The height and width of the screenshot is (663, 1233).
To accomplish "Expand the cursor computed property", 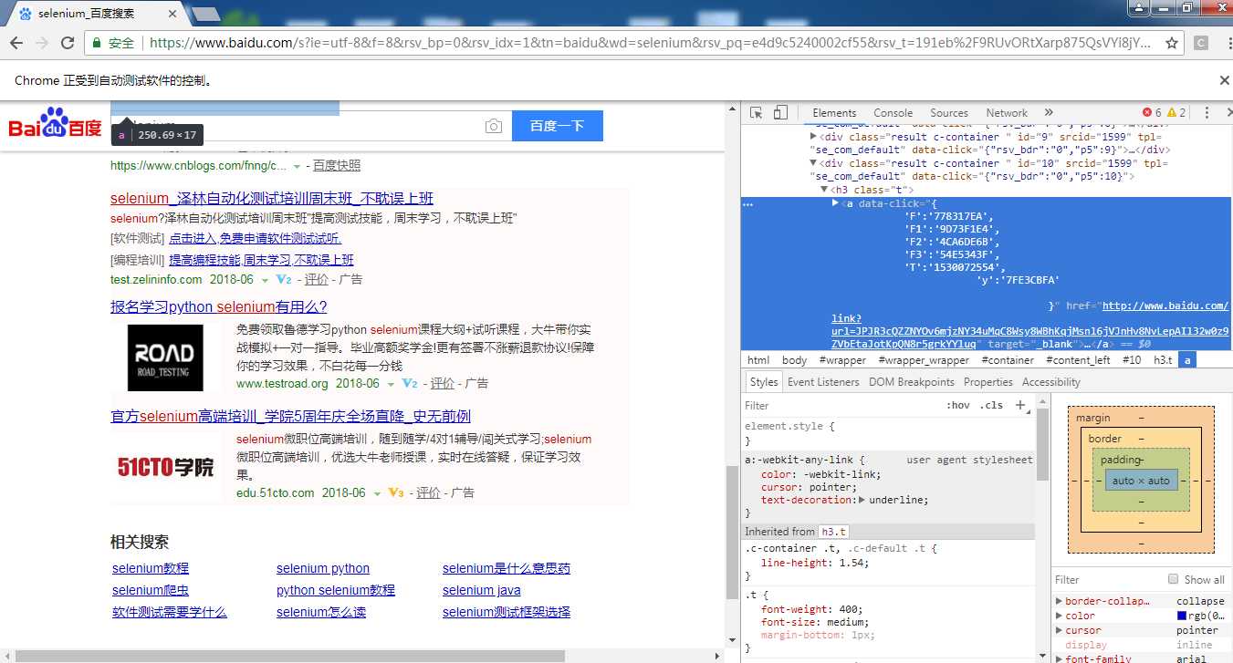I will point(1059,630).
